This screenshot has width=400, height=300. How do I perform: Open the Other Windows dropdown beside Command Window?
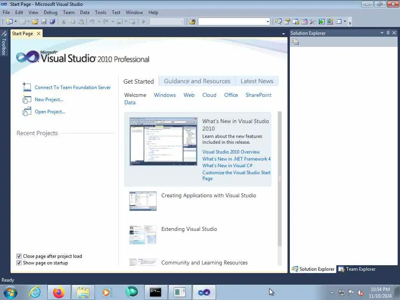pyautogui.click(x=345, y=22)
